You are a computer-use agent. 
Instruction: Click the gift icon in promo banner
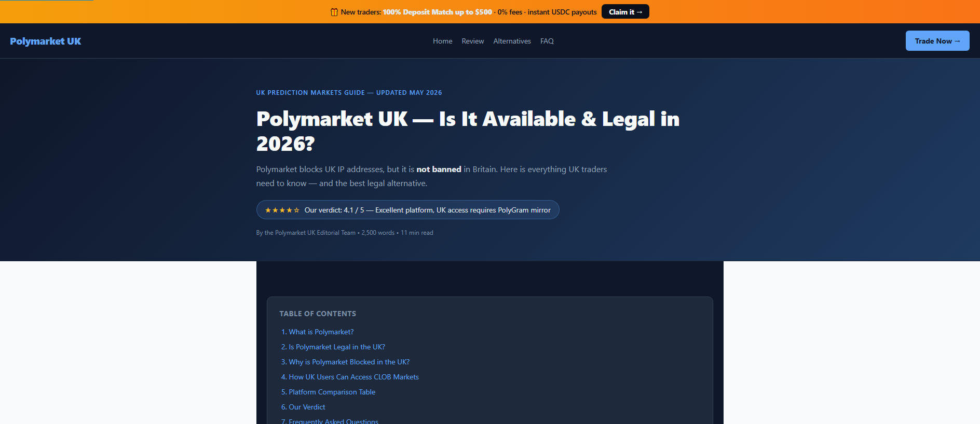(334, 12)
